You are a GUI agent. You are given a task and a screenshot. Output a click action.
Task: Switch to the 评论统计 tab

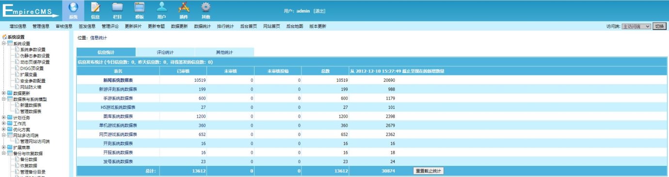point(165,52)
